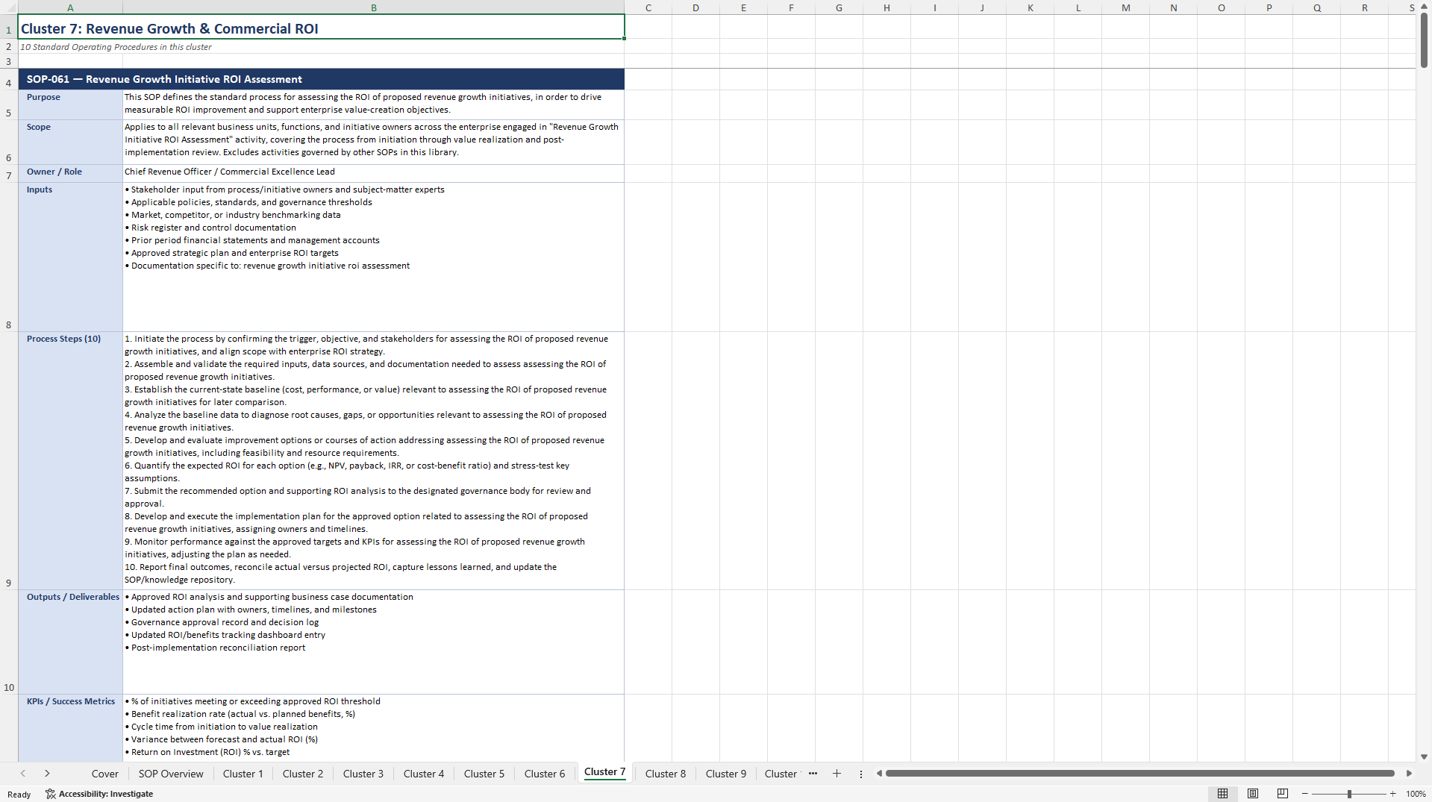The image size is (1432, 802).
Task: Select row 10 header
Action: pos(9,642)
